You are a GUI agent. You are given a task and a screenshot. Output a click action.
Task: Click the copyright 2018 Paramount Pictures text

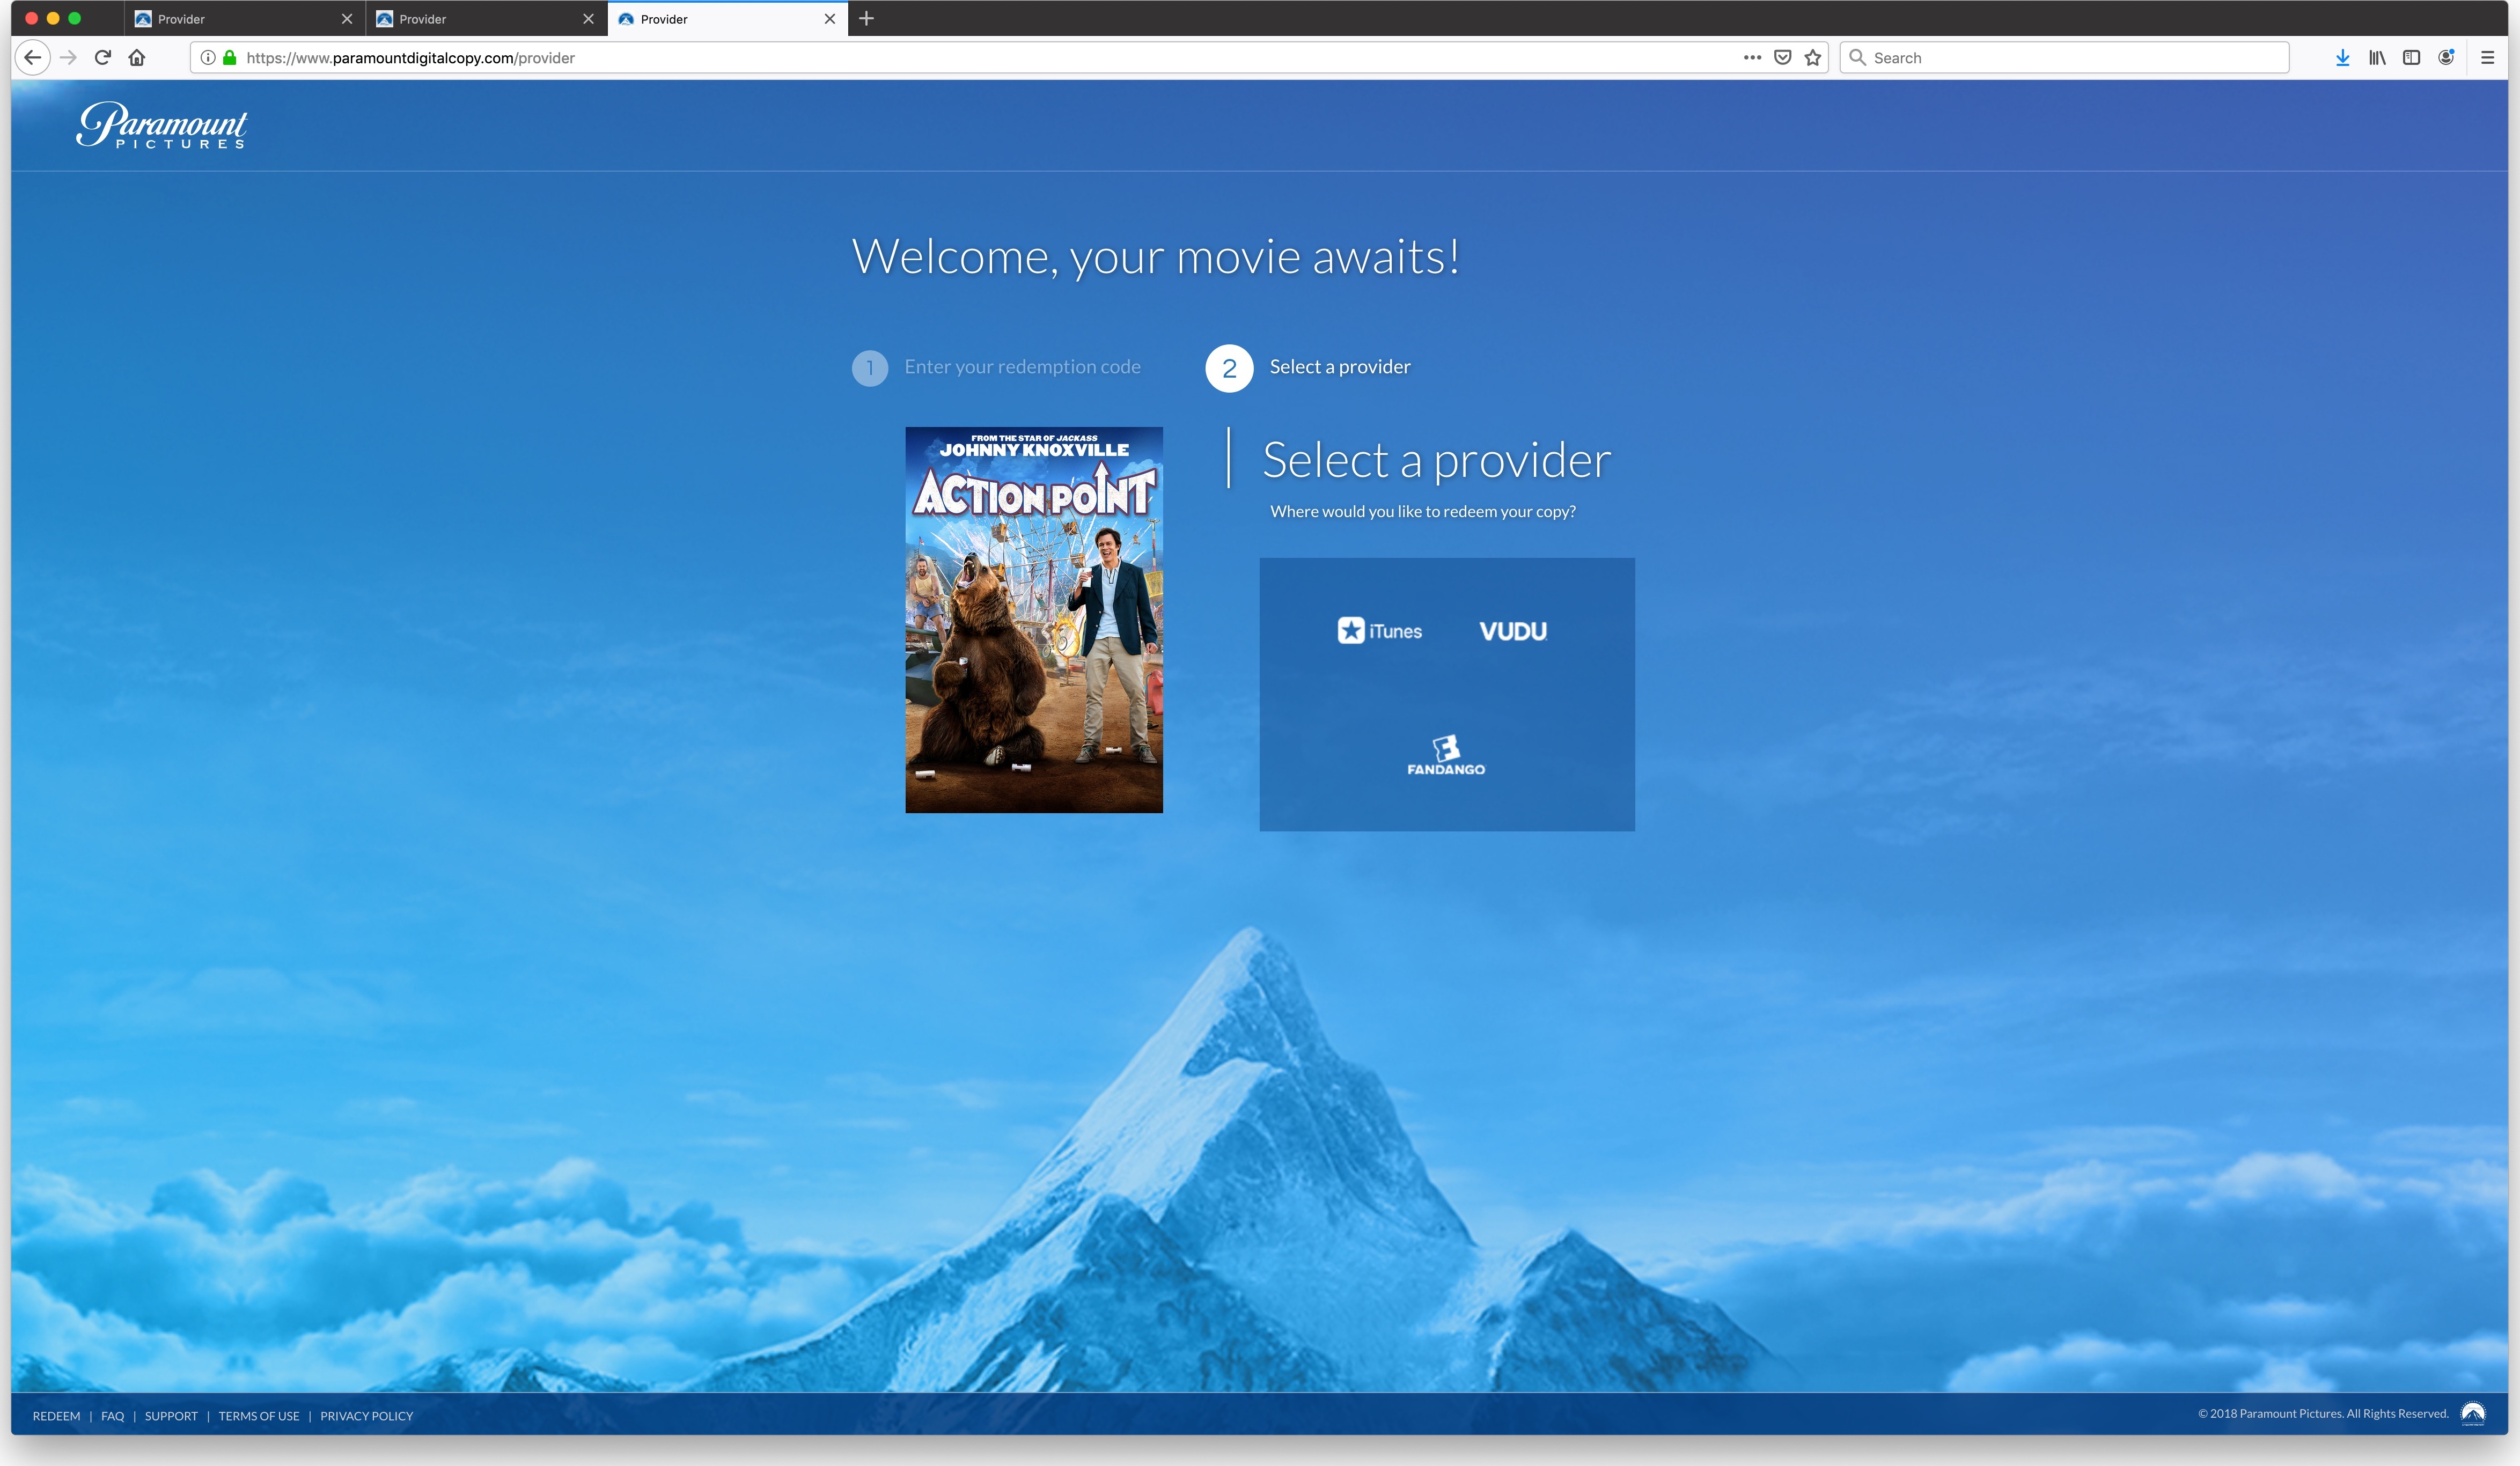coord(2323,1413)
